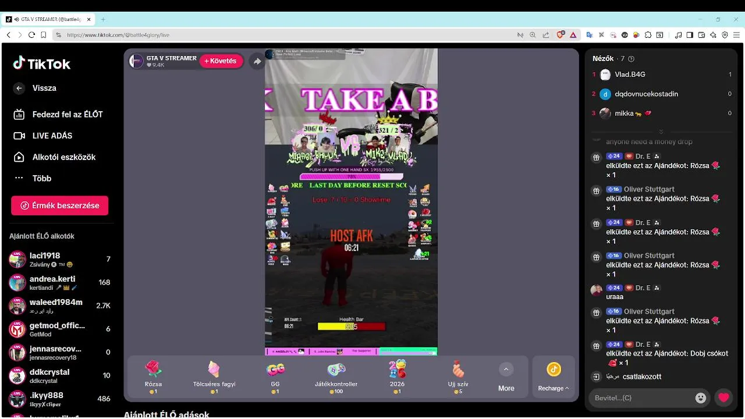Expand the Recharge coins panel
The height and width of the screenshot is (419, 745).
pyautogui.click(x=554, y=377)
